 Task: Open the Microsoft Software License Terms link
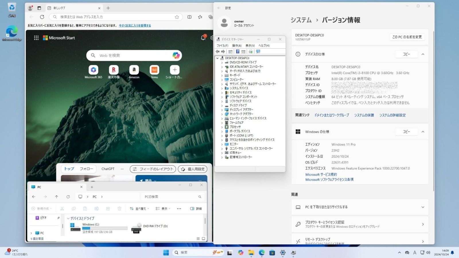point(329,180)
